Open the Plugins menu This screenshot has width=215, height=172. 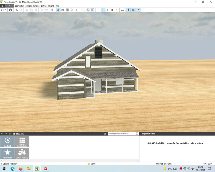51,6
